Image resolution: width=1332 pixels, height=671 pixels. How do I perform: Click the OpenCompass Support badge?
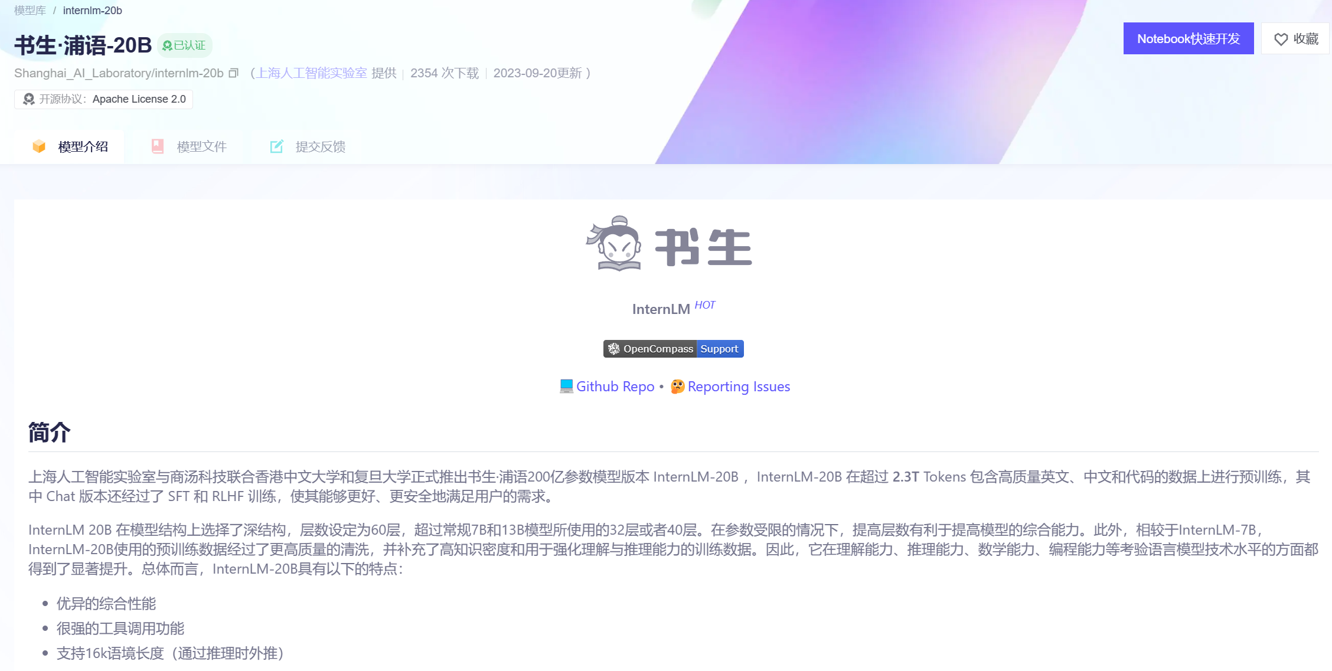(673, 349)
